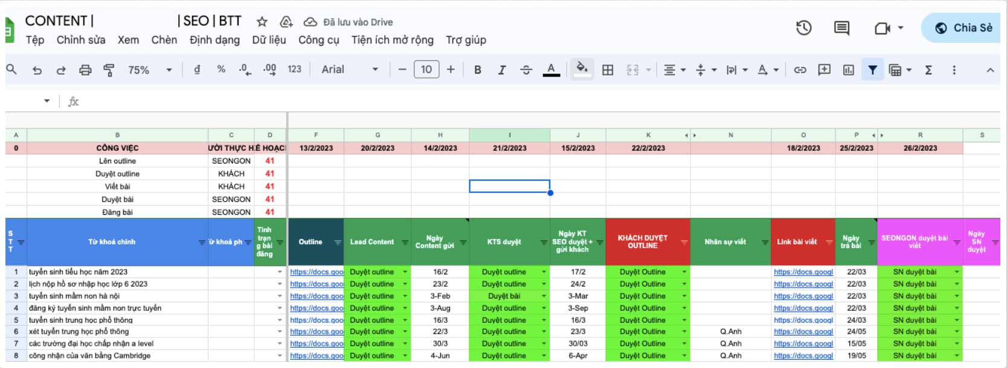Select cell "xét tuyển trung học phổ thông"
The image size is (1007, 368).
(x=117, y=332)
